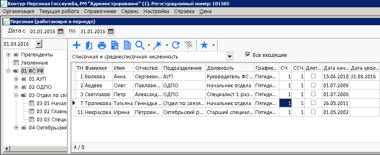
Task: Toggle Длит checkbox in Тропикова row
Action: click(x=314, y=103)
